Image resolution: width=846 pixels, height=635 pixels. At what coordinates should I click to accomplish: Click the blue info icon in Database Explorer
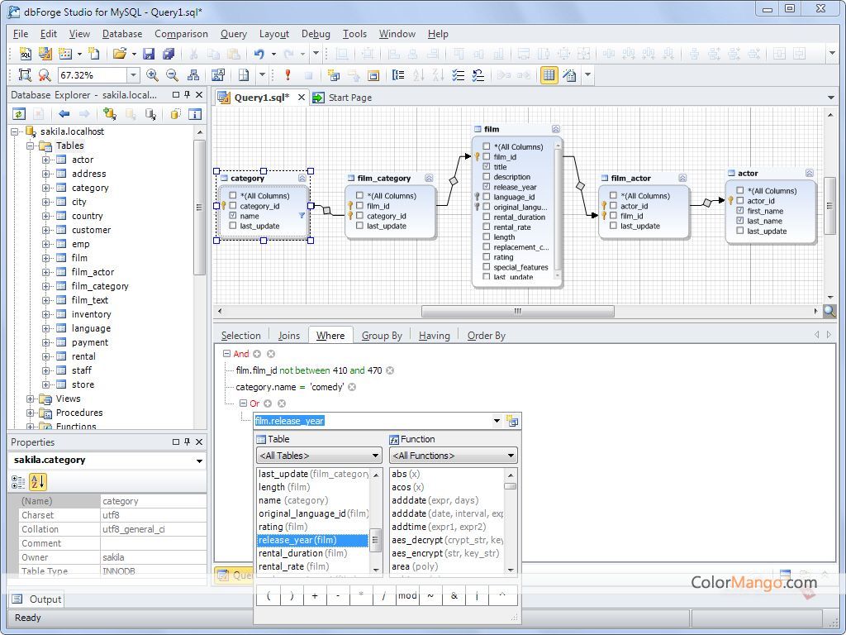point(195,114)
